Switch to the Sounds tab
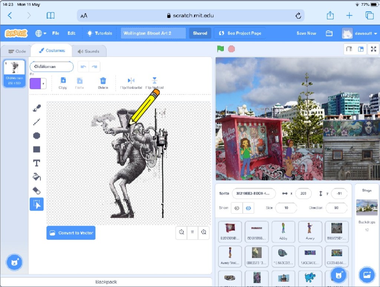This screenshot has height=287, width=380. pyautogui.click(x=88, y=51)
